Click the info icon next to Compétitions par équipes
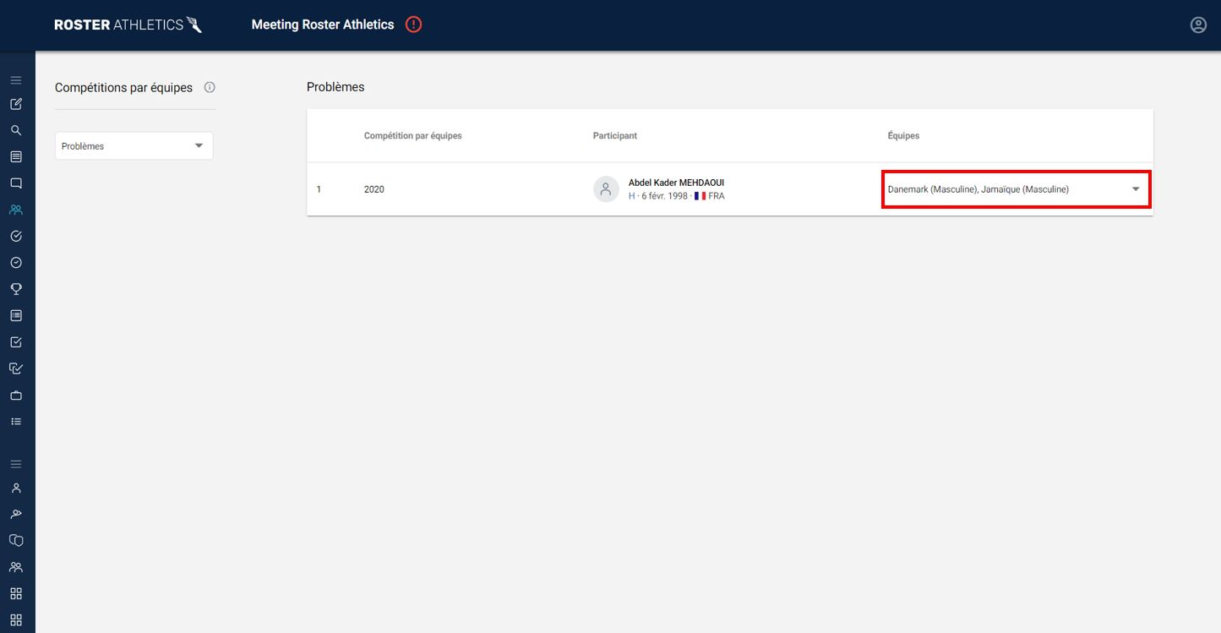 (210, 87)
